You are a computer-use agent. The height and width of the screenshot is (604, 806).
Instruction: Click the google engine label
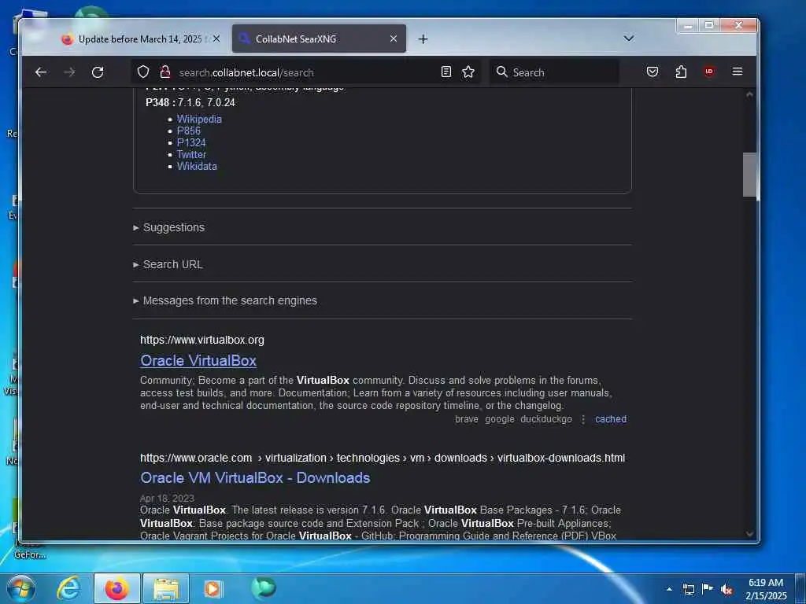[500, 419]
